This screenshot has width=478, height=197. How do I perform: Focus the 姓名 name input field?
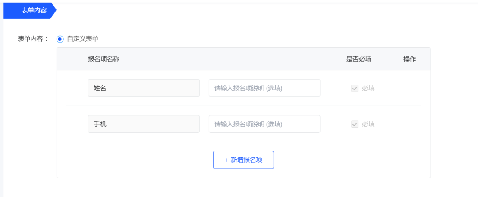click(144, 88)
